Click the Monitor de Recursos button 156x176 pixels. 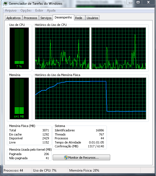pyautogui.click(x=81, y=157)
